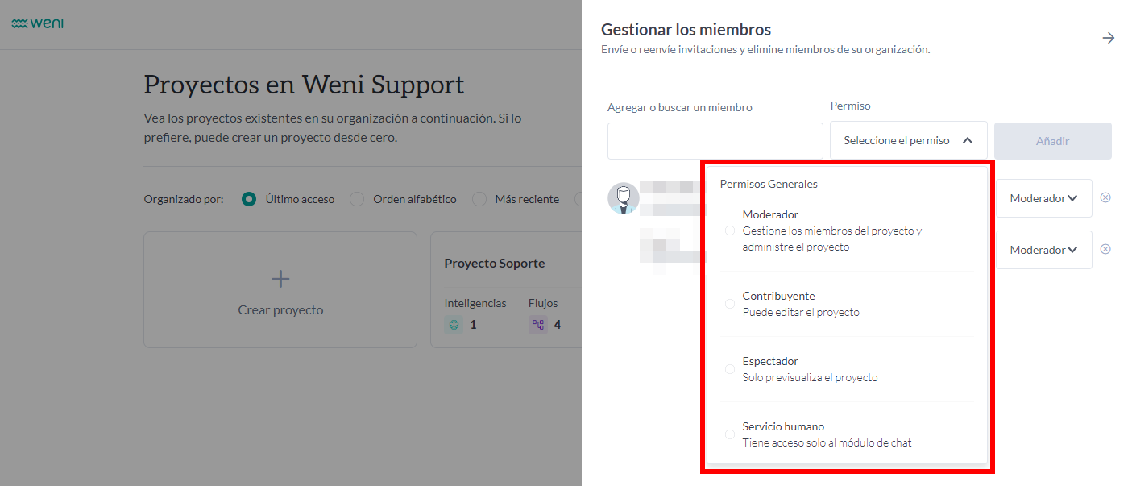Remove the second member with X icon
The image size is (1132, 486).
pyautogui.click(x=1105, y=249)
